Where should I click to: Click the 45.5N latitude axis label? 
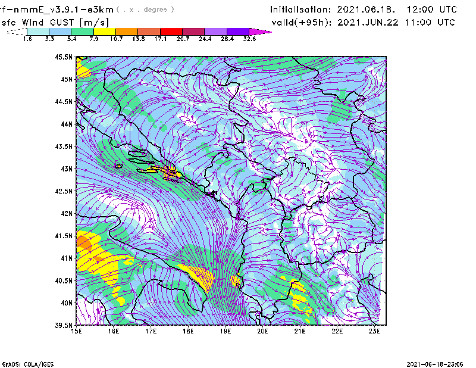pyautogui.click(x=63, y=57)
